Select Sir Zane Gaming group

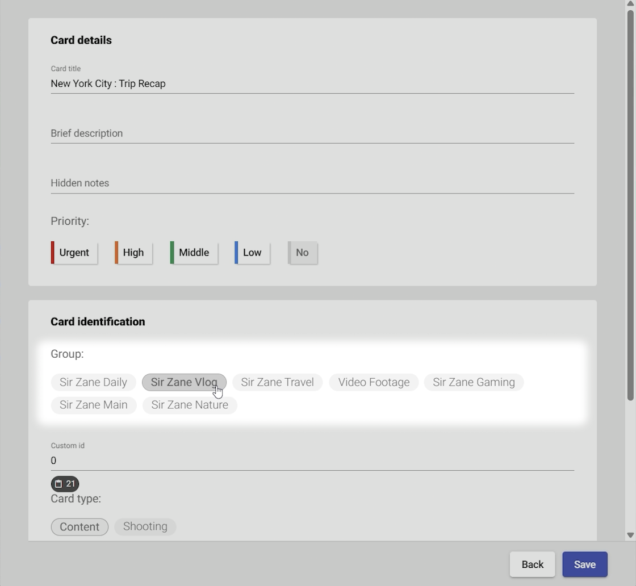coord(474,382)
